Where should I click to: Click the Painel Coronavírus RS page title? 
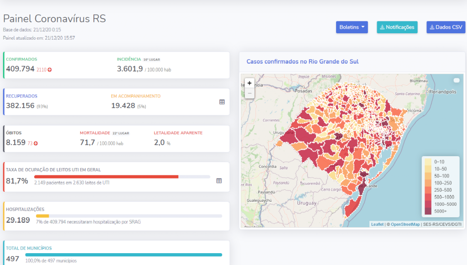pyautogui.click(x=55, y=19)
